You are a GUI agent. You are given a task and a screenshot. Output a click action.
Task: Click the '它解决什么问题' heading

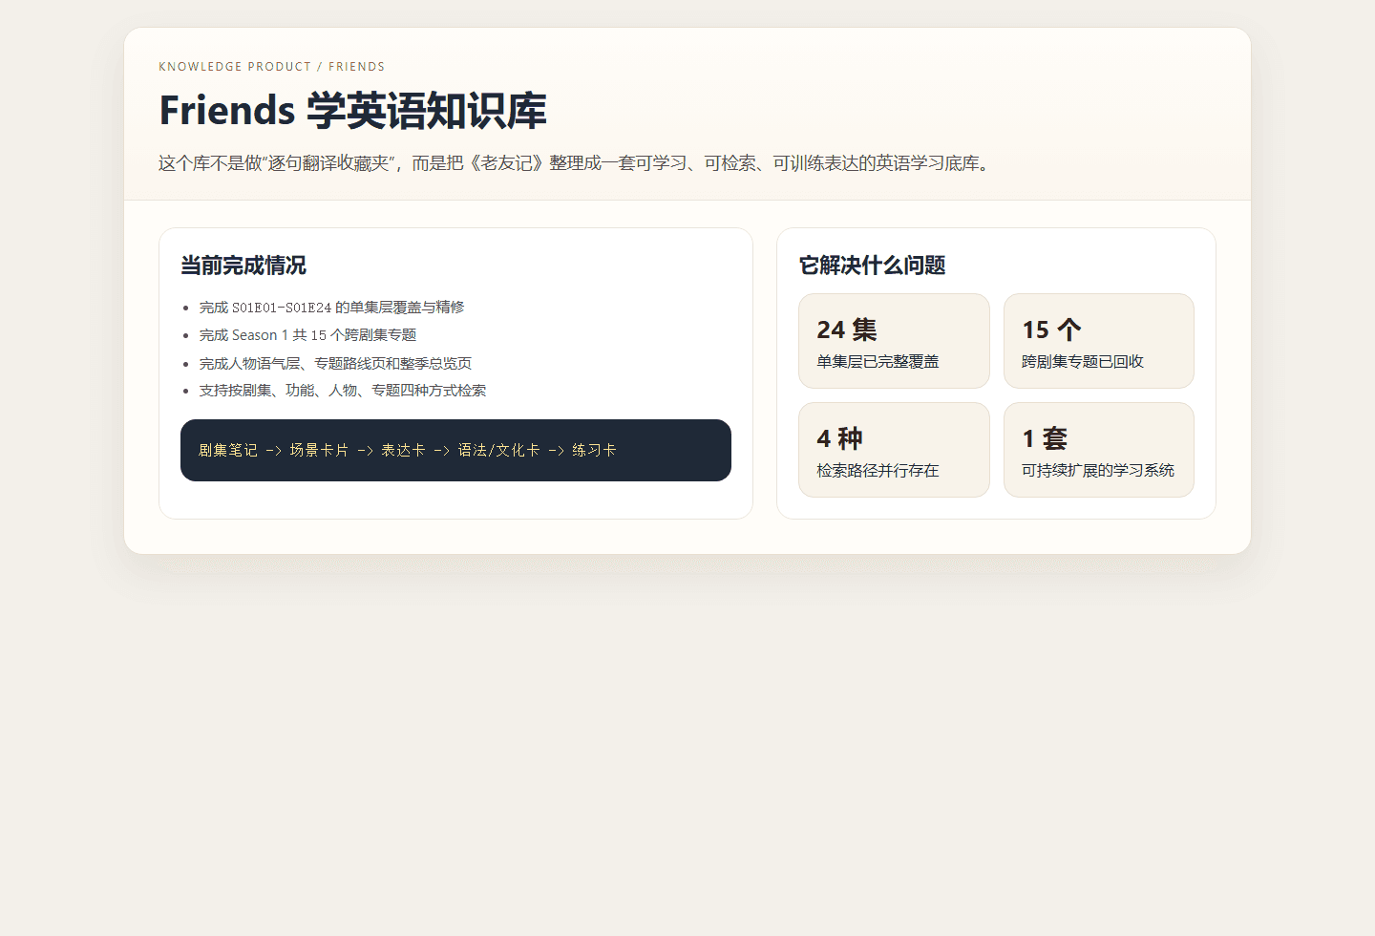click(x=872, y=266)
